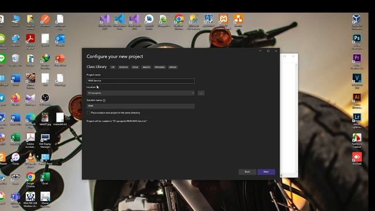Viewport: 375px width, 211px height.
Task: Open the Google Chrome icon beside Excel
Action: pyautogui.click(x=30, y=179)
